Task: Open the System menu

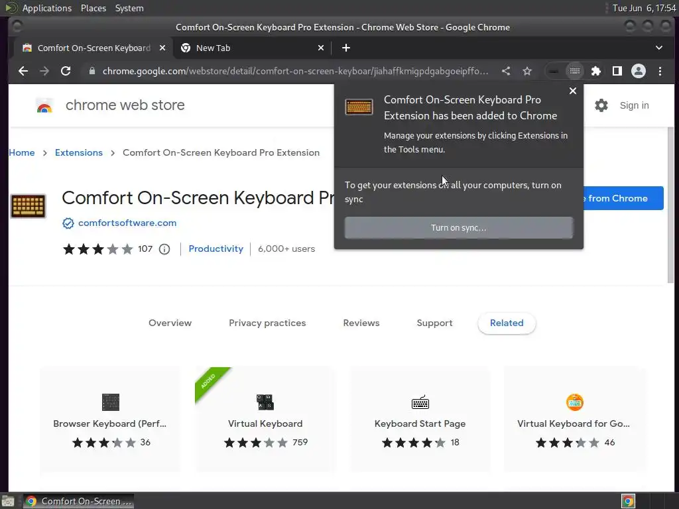Action: click(x=129, y=8)
